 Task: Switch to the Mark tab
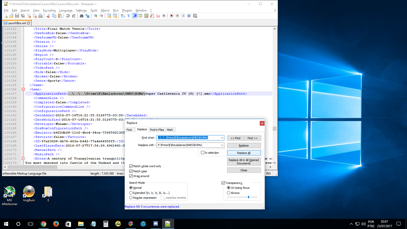[x=170, y=130]
